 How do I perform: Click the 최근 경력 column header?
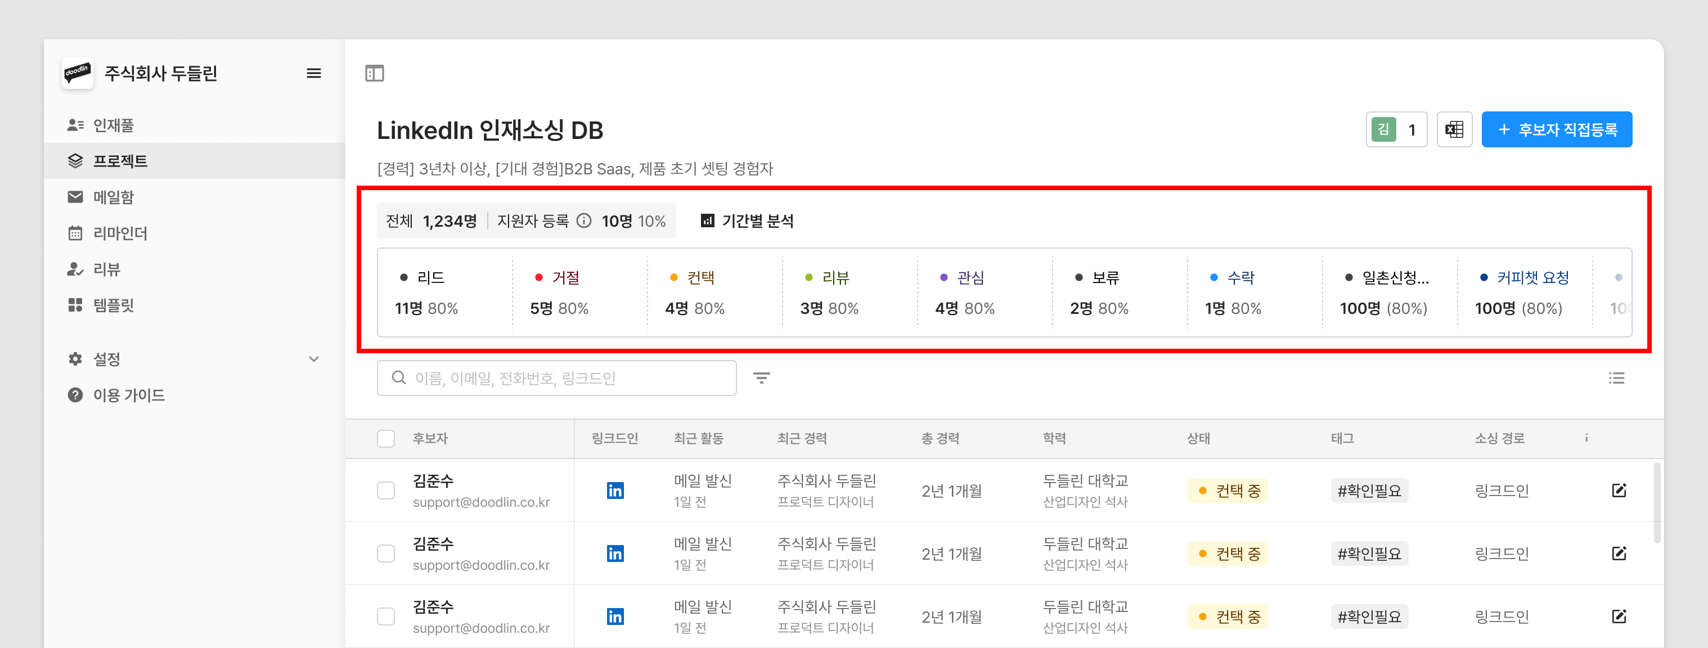[x=802, y=438]
